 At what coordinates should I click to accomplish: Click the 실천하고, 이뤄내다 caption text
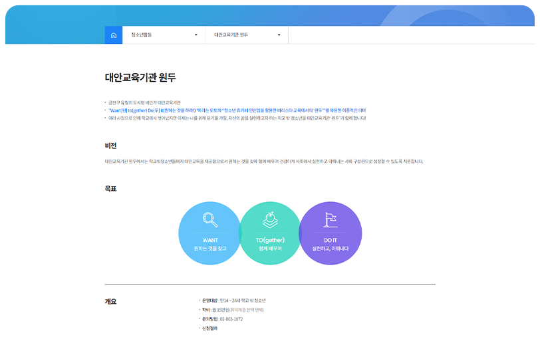click(331, 248)
